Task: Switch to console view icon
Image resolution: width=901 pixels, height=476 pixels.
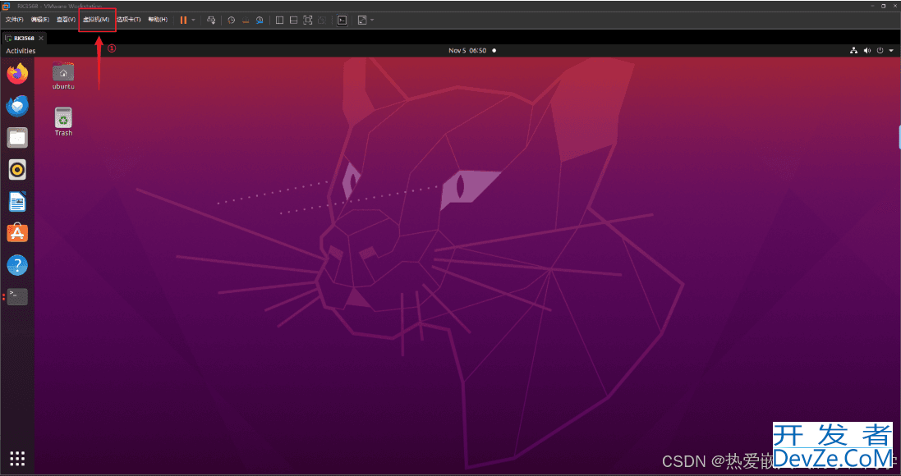Action: pyautogui.click(x=342, y=20)
